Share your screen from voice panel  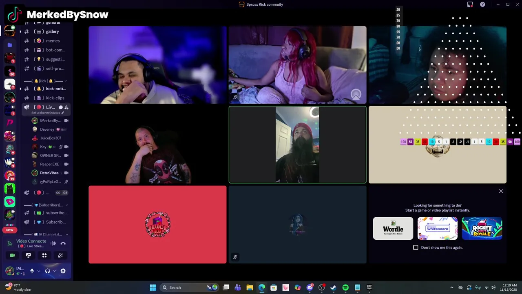coord(28,255)
